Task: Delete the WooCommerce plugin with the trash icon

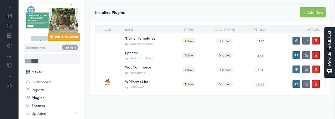Action: point(316,70)
